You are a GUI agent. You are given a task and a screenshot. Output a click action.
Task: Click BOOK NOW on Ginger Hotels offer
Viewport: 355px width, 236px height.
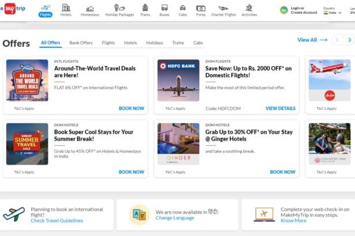pos(283,172)
